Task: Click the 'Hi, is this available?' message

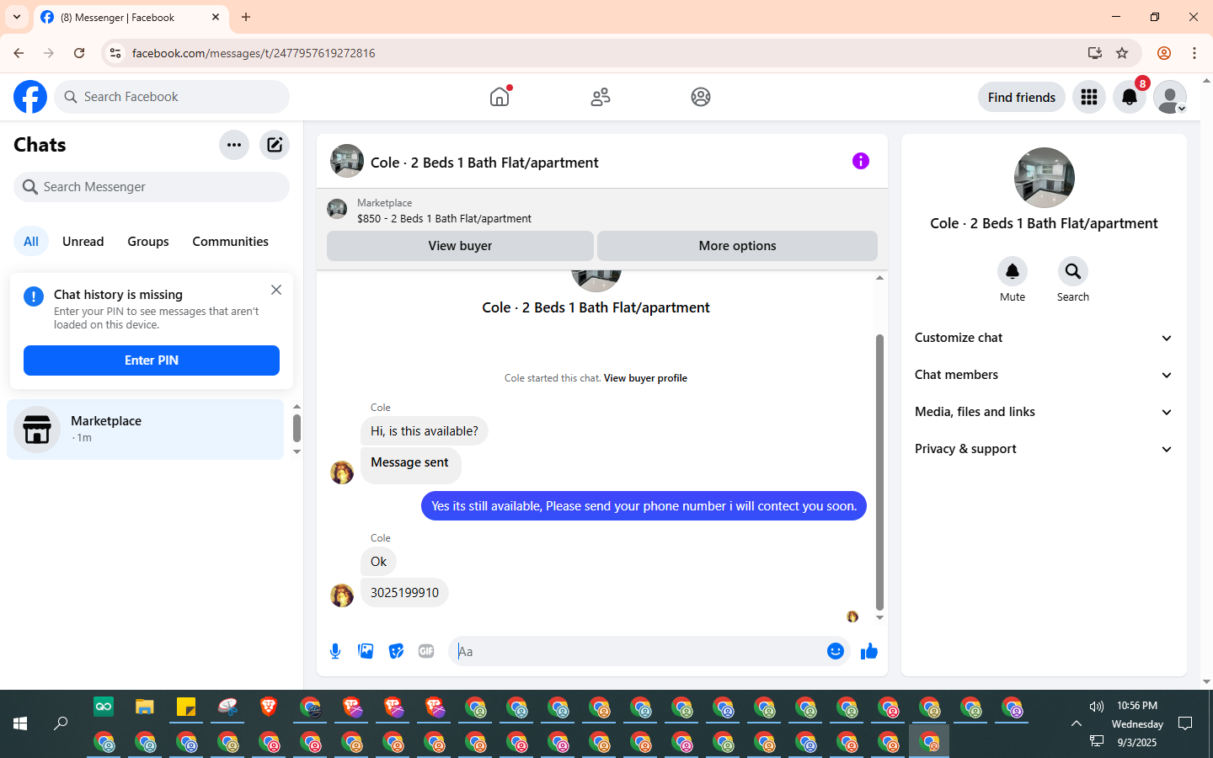Action: point(425,431)
